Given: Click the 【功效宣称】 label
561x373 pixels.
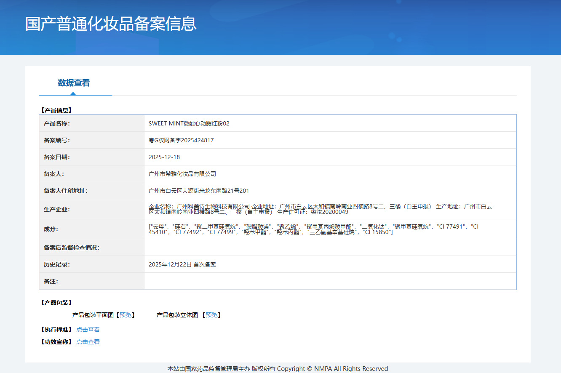Looking at the screenshot, I should (x=56, y=342).
